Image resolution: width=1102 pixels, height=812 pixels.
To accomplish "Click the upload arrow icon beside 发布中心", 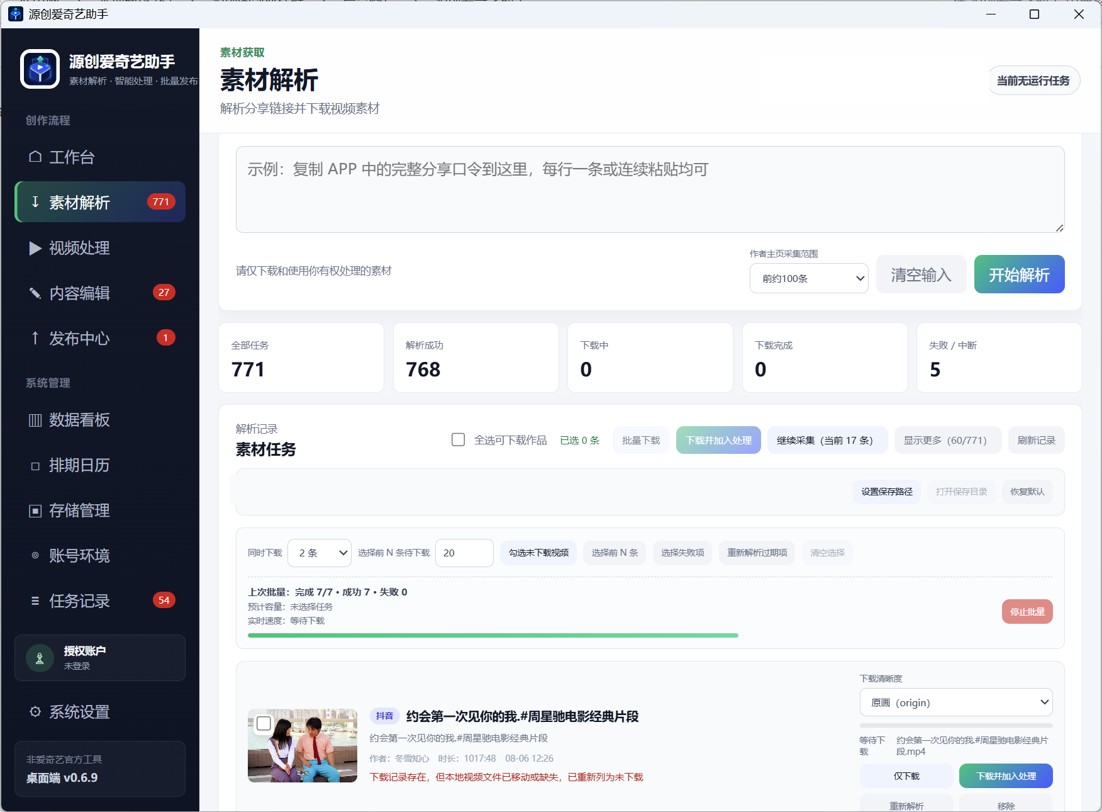I will (x=35, y=339).
